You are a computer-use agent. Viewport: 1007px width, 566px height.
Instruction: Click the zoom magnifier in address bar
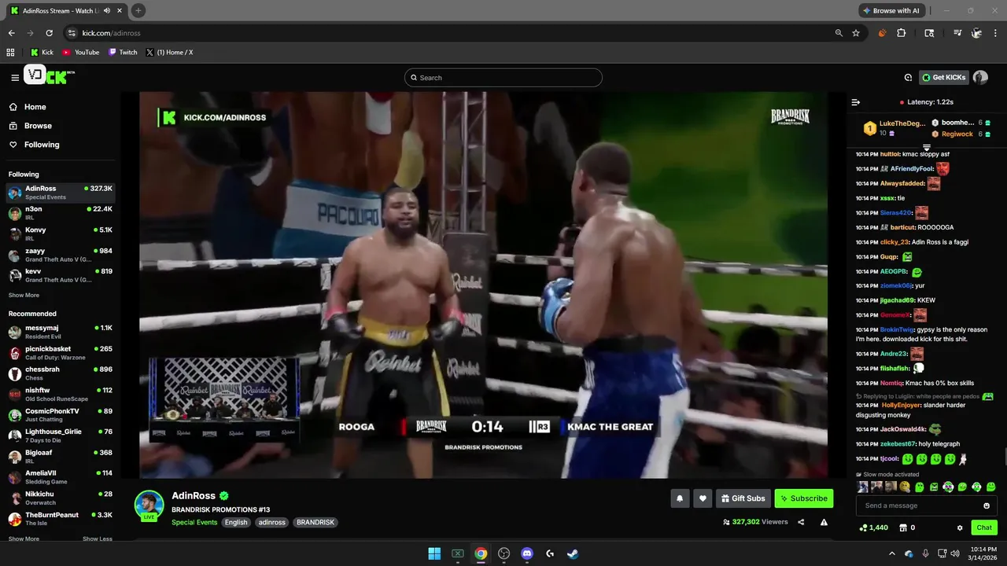click(839, 33)
